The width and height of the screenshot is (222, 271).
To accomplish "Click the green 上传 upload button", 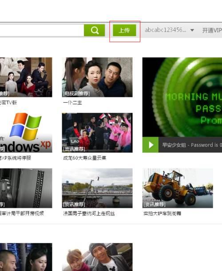I will pos(124,30).
